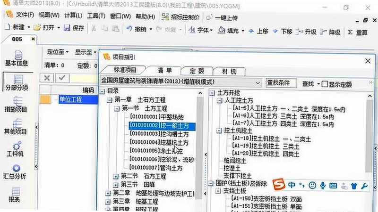Open 工料机 sidebar section
This screenshot has width=378, height=212.
16,149
